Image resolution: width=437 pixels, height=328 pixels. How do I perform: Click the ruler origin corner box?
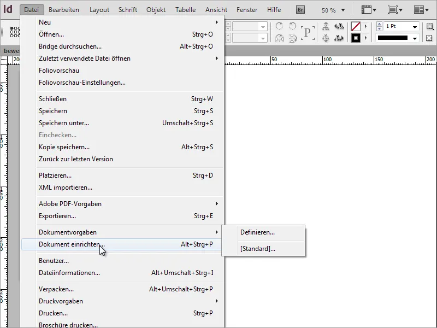tap(4, 60)
